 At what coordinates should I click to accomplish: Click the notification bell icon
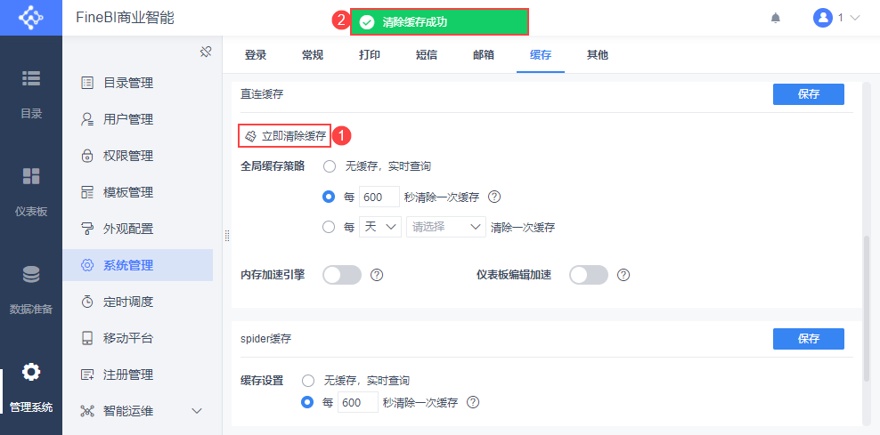point(776,18)
